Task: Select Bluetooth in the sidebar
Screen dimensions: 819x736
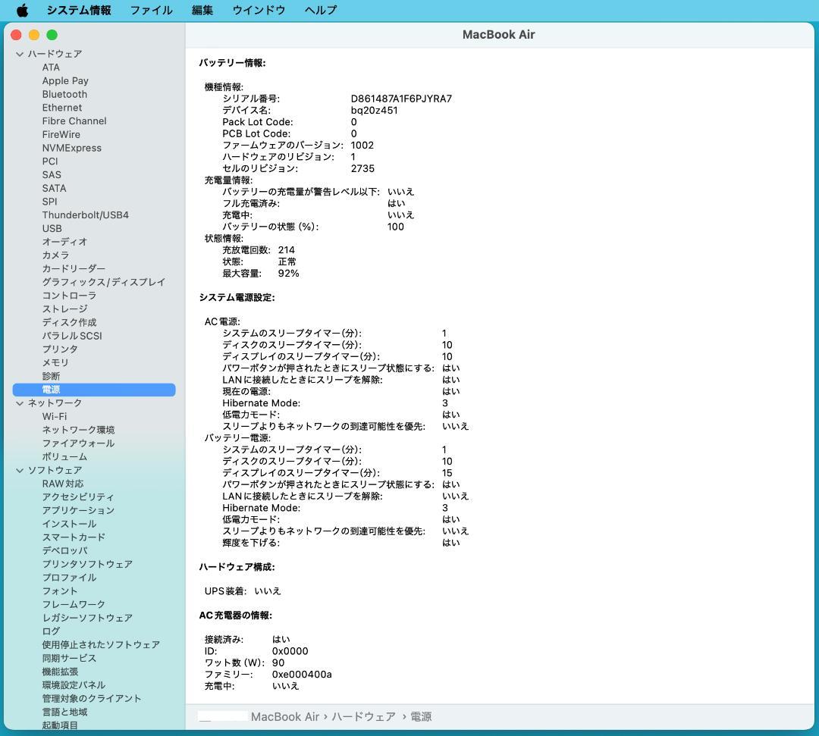Action: (x=64, y=94)
